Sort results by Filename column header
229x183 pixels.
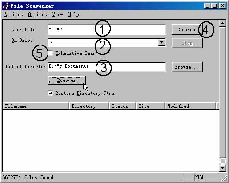point(36,106)
